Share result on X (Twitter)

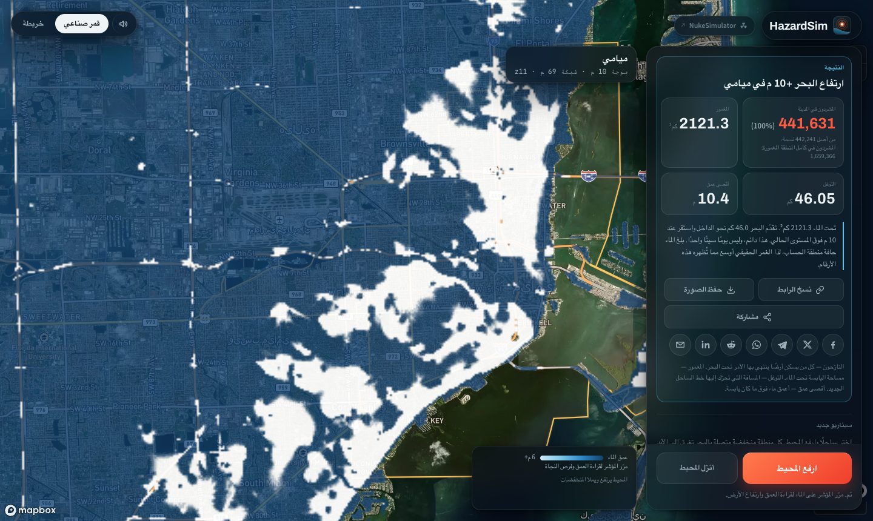click(x=808, y=345)
